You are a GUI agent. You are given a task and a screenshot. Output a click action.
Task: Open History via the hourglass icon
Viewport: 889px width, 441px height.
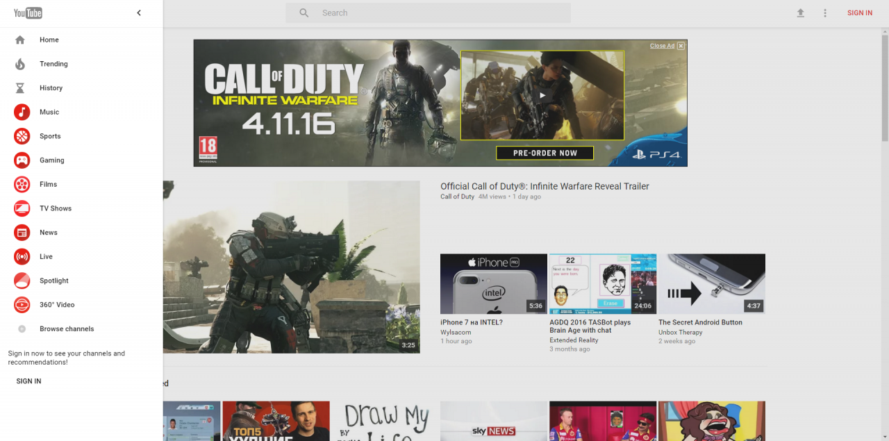pyautogui.click(x=20, y=88)
